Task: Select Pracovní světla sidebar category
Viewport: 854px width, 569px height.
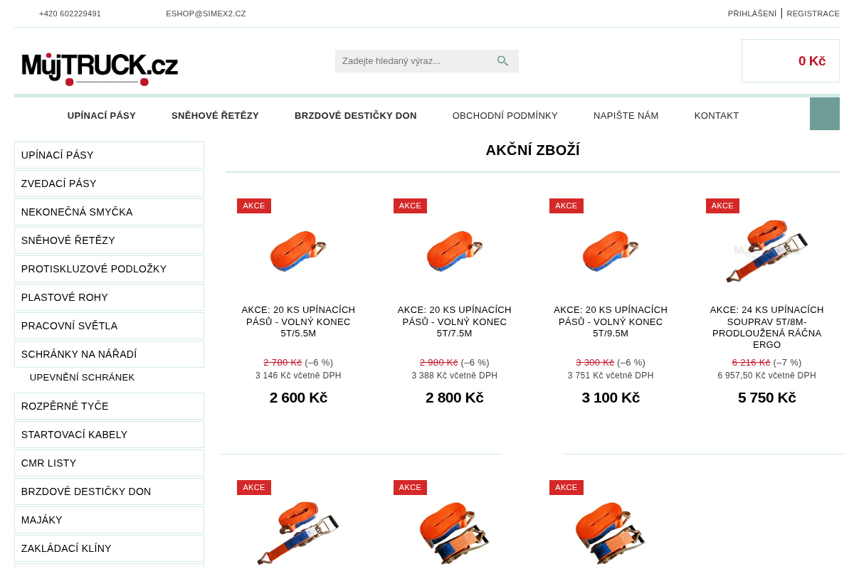Action: [109, 326]
